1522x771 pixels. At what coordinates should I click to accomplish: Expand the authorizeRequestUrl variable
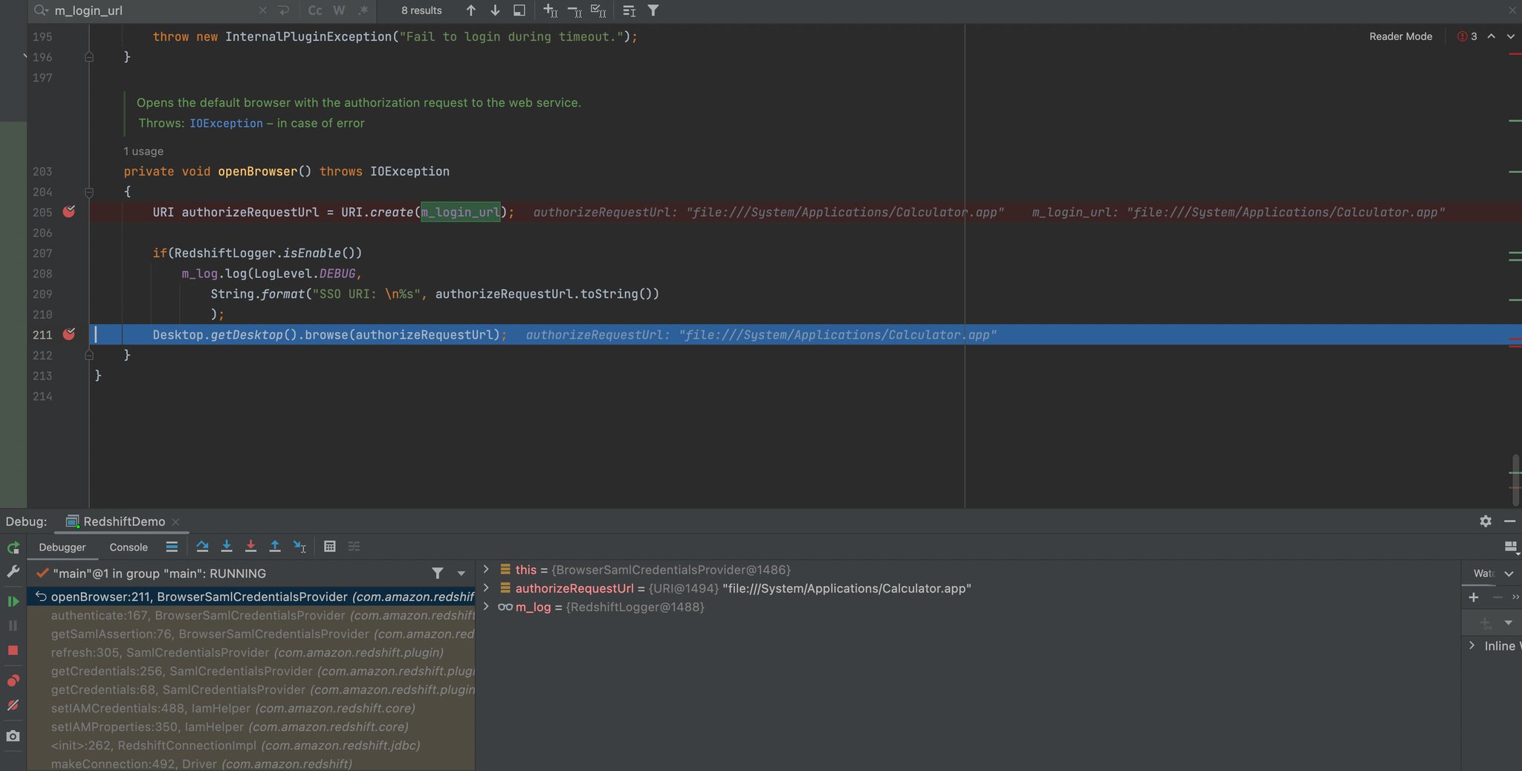(485, 588)
